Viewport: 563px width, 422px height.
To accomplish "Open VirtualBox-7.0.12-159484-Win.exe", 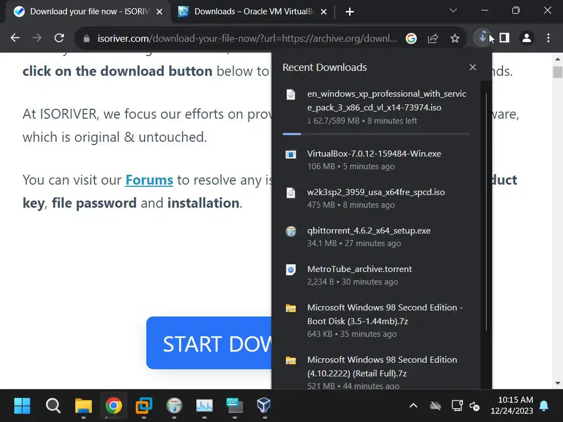I will pos(376,160).
